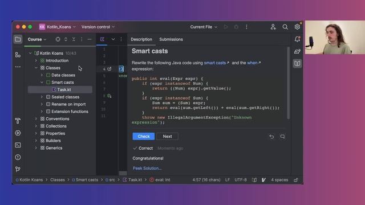
Task: Expand the Data classes lesson
Action: click(x=42, y=75)
